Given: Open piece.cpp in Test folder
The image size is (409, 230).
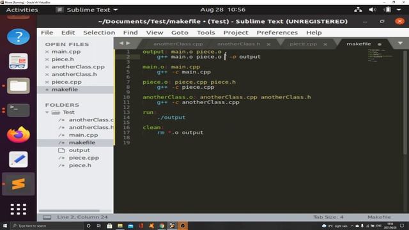Looking at the screenshot, I should pos(84,158).
